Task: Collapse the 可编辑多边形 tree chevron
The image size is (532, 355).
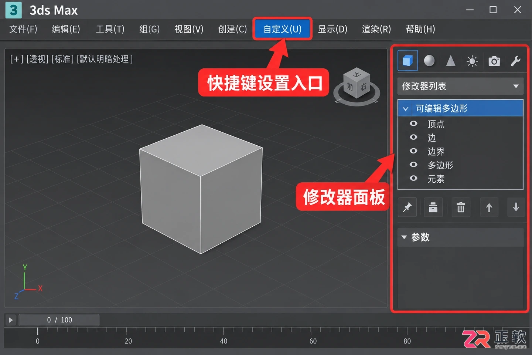Action: [x=405, y=109]
